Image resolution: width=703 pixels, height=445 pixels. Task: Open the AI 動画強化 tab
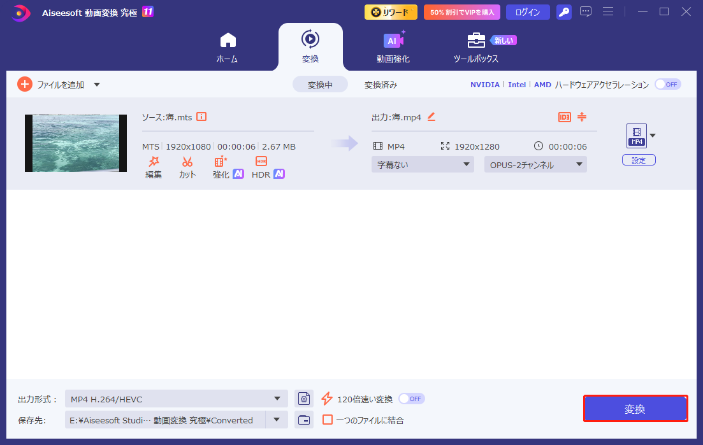pos(393,46)
